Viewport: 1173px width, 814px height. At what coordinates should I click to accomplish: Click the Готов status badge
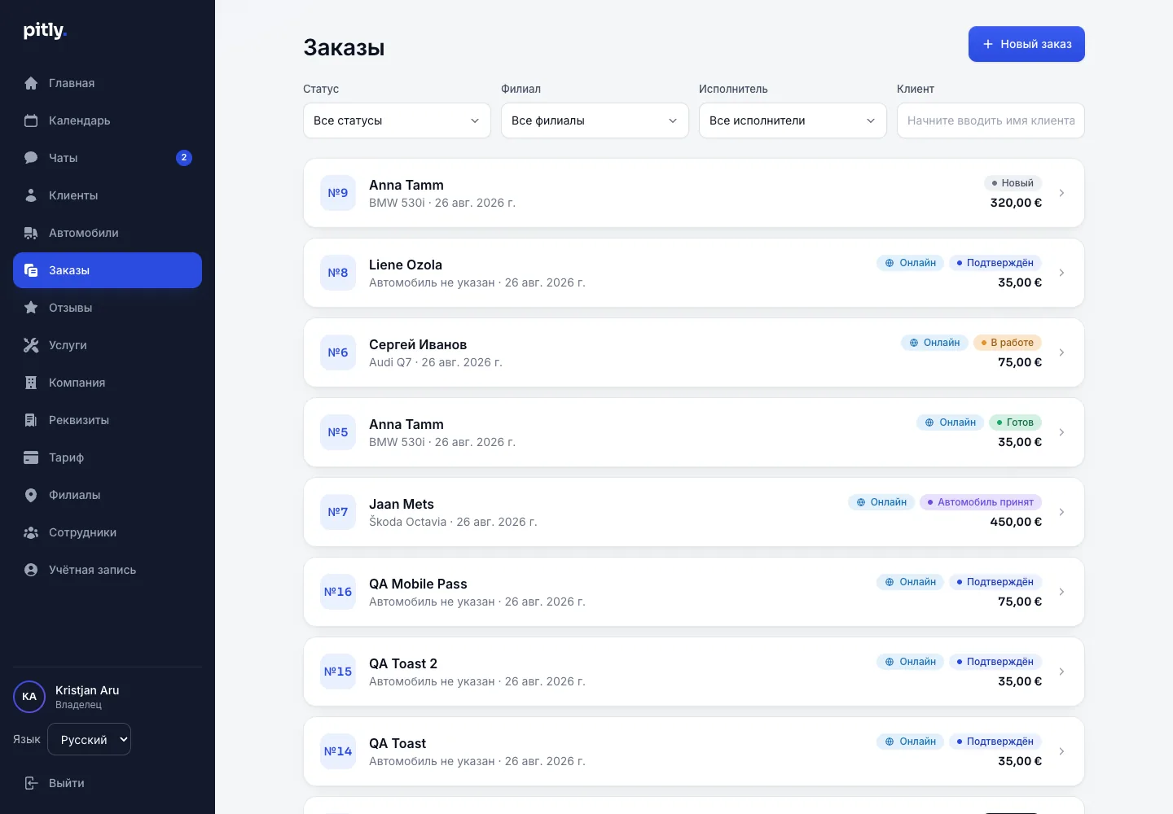[x=1015, y=422]
